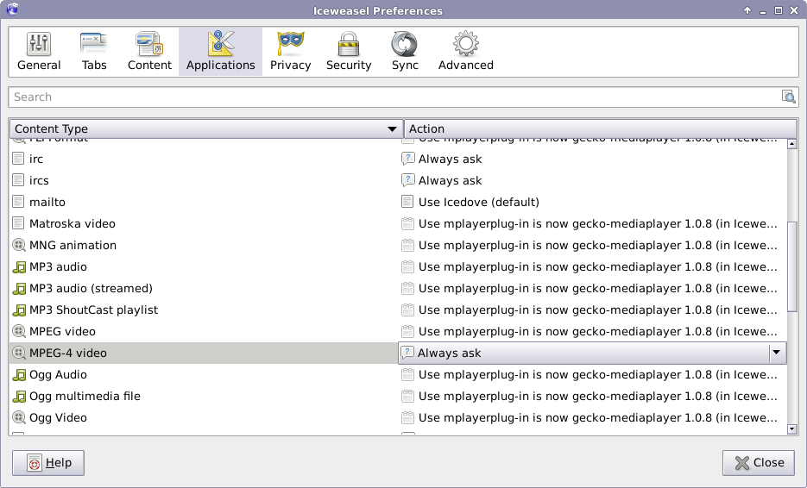Select the MPEG video row
Viewport: 807px width, 488px height.
pos(398,332)
